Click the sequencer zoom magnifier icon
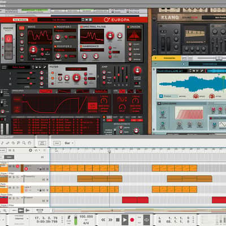The width and height of the screenshot is (226, 226). tap(5, 210)
